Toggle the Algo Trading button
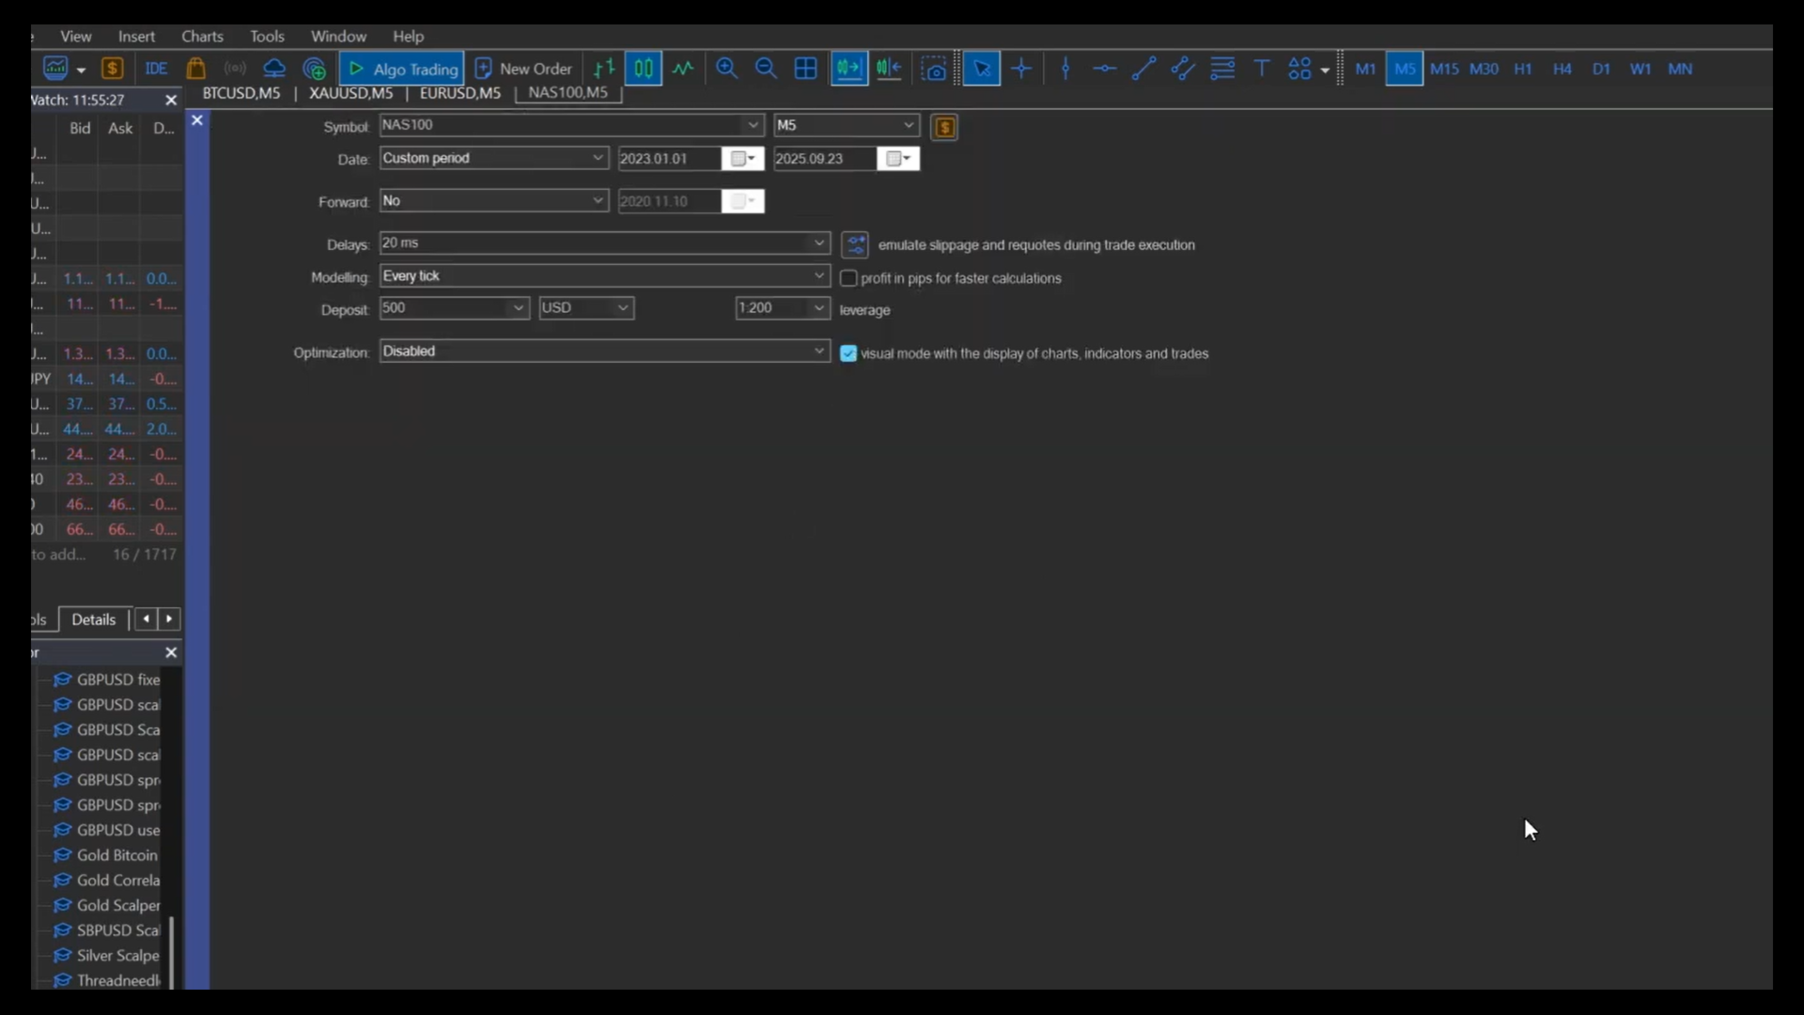 point(402,69)
